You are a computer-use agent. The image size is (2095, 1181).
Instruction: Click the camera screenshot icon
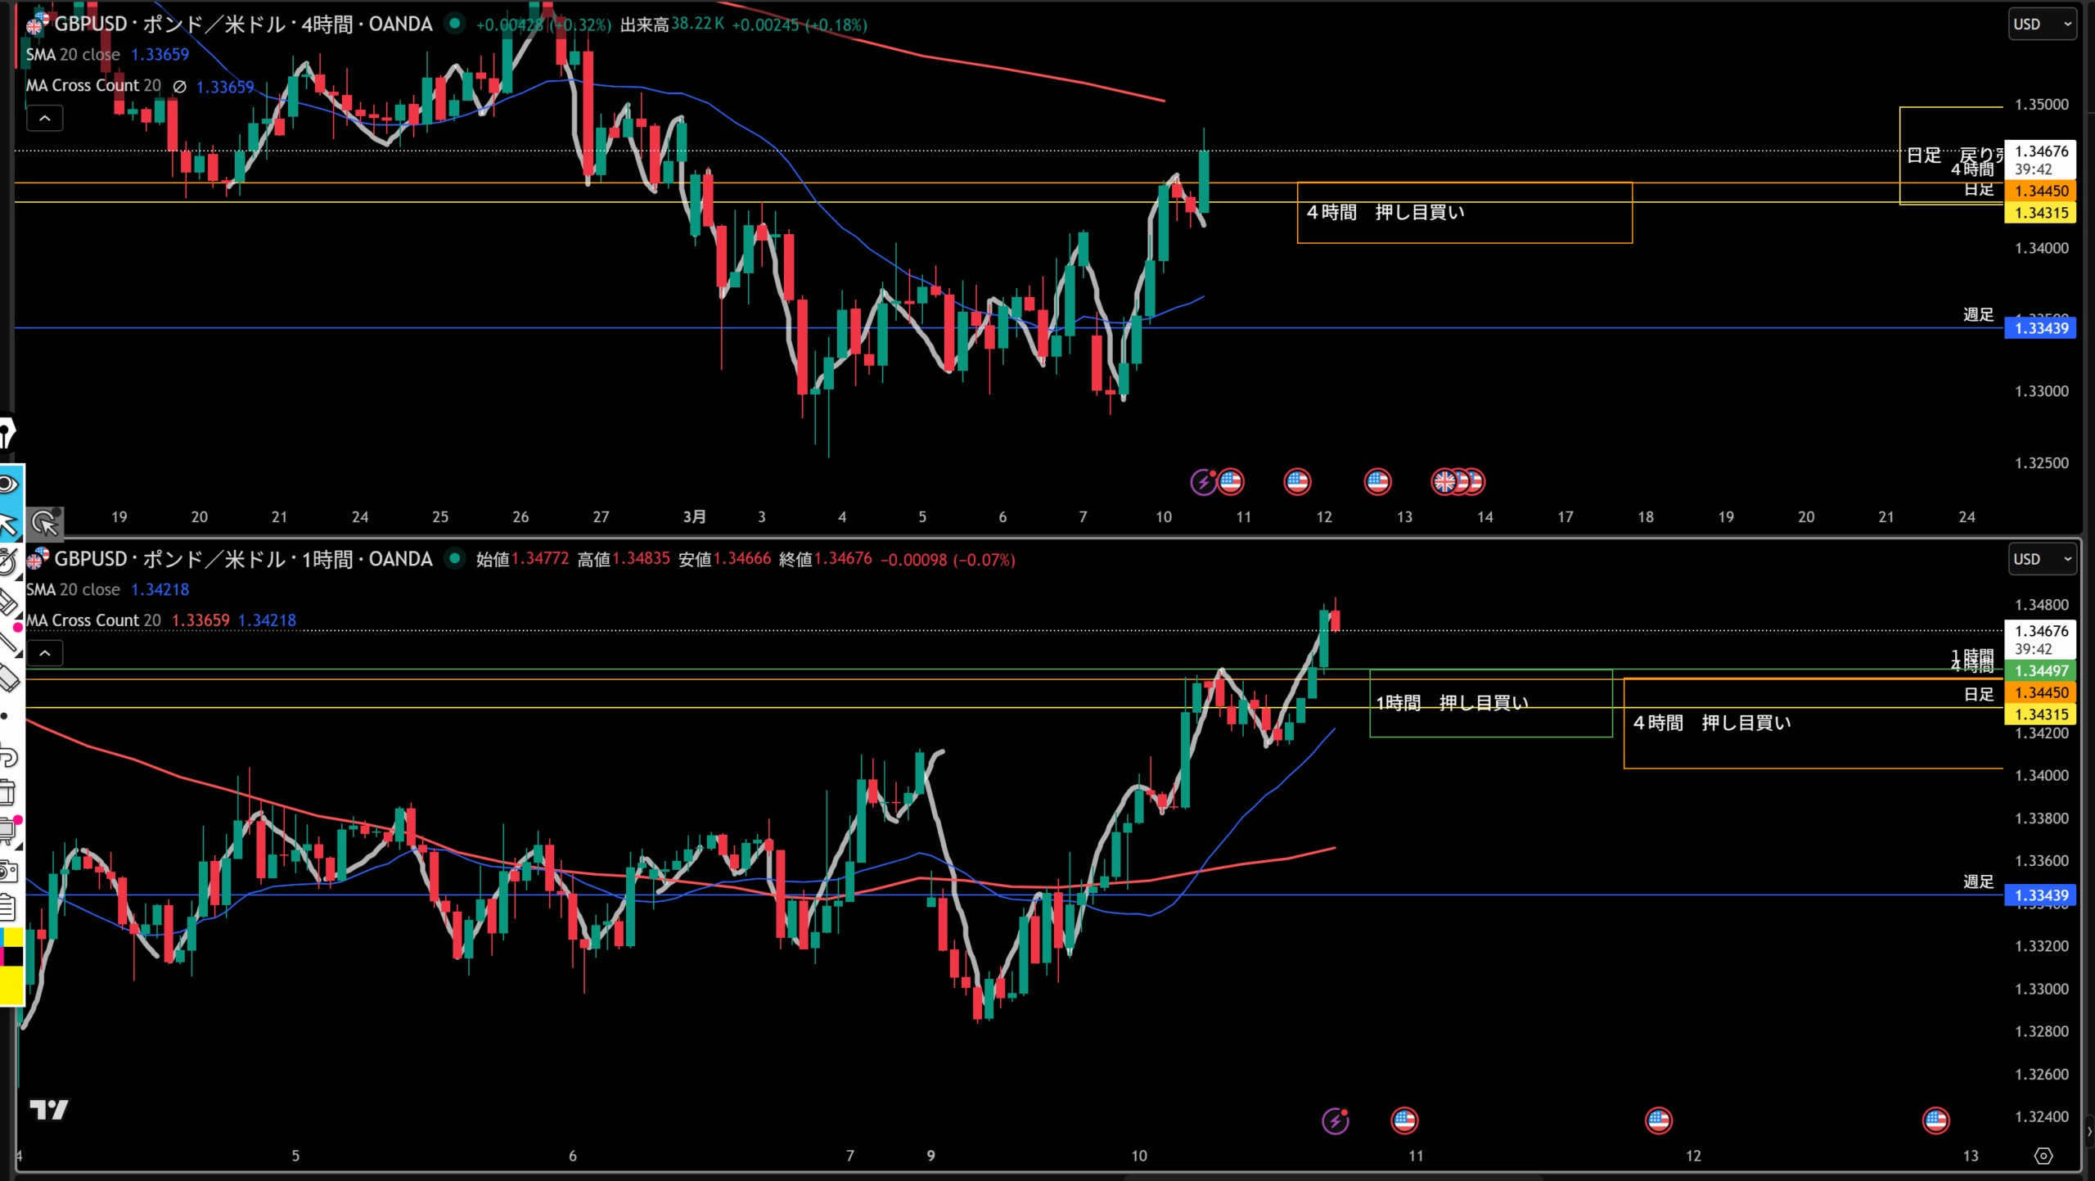coord(8,871)
